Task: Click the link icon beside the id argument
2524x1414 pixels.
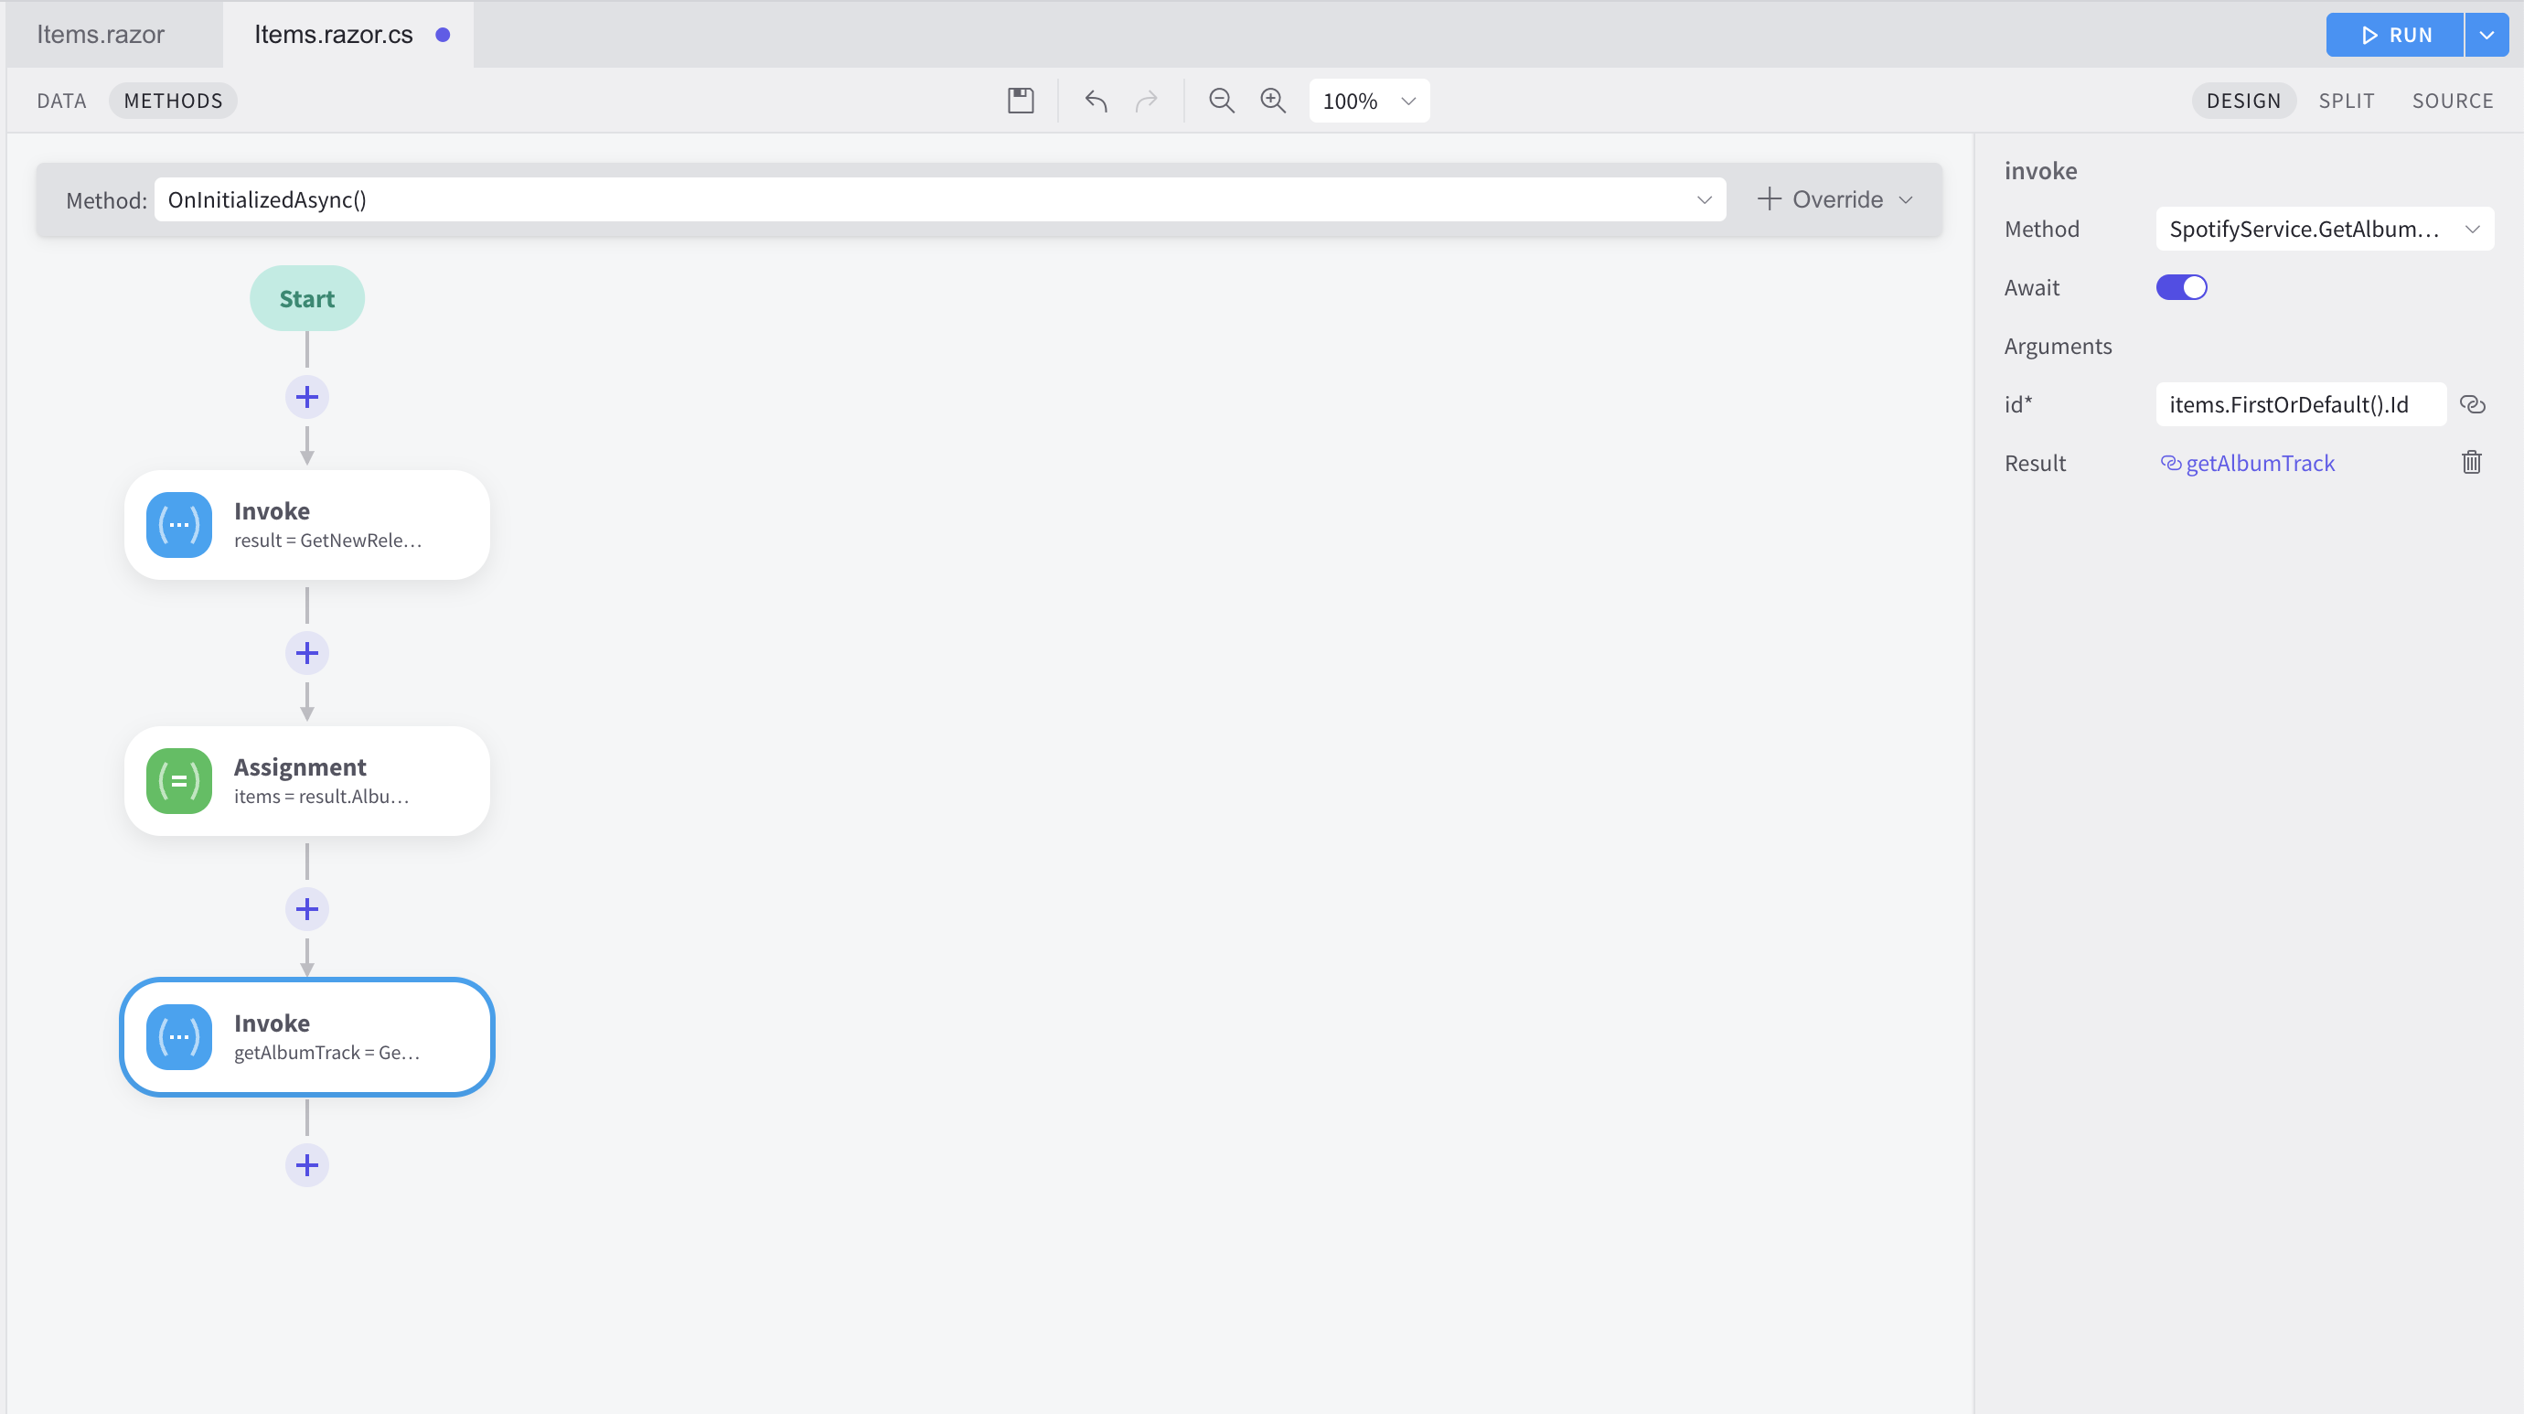Action: pos(2472,404)
